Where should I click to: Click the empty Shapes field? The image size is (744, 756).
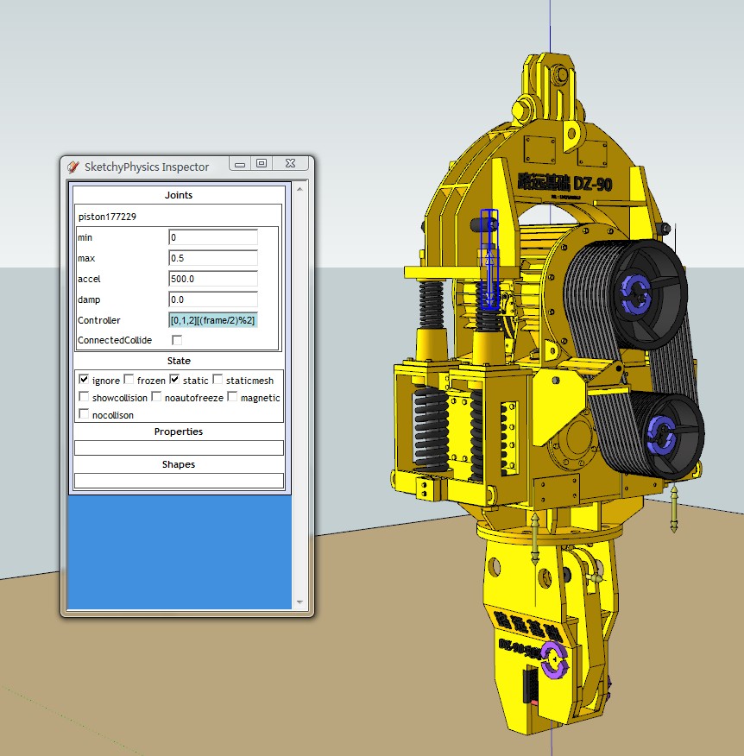[179, 481]
